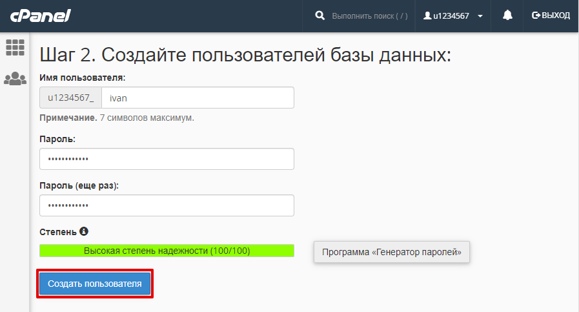Open the user manager icon in sidebar
The width and height of the screenshot is (579, 312).
pyautogui.click(x=15, y=78)
